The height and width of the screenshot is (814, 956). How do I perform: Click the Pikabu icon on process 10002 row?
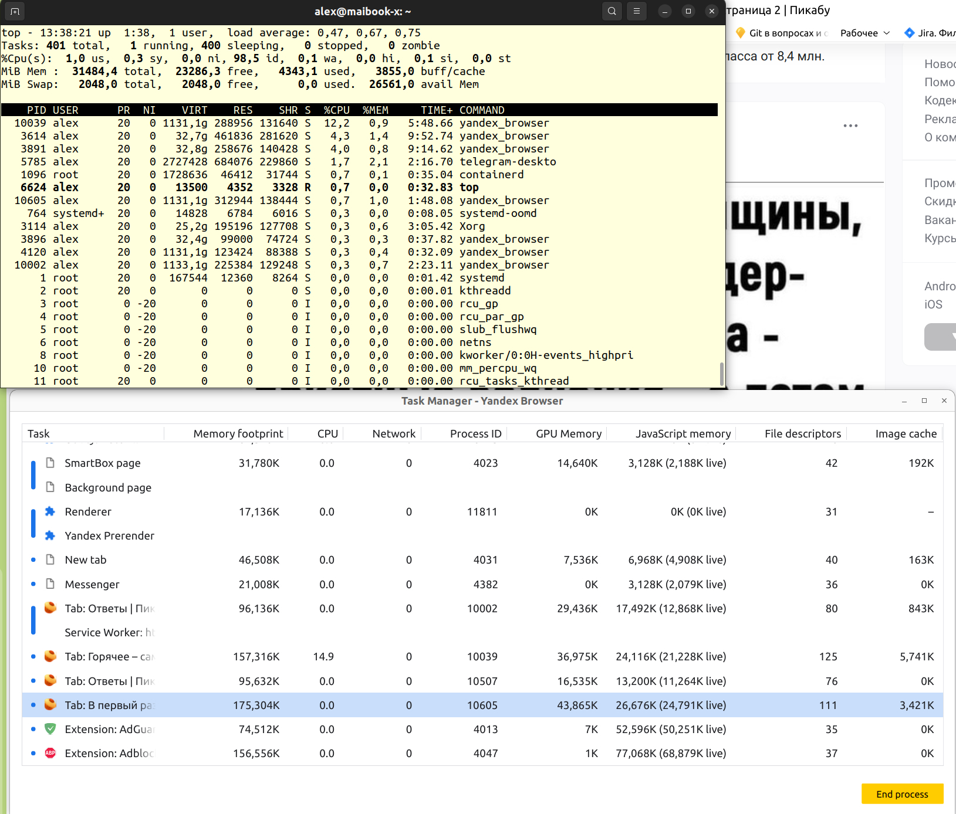pos(50,608)
